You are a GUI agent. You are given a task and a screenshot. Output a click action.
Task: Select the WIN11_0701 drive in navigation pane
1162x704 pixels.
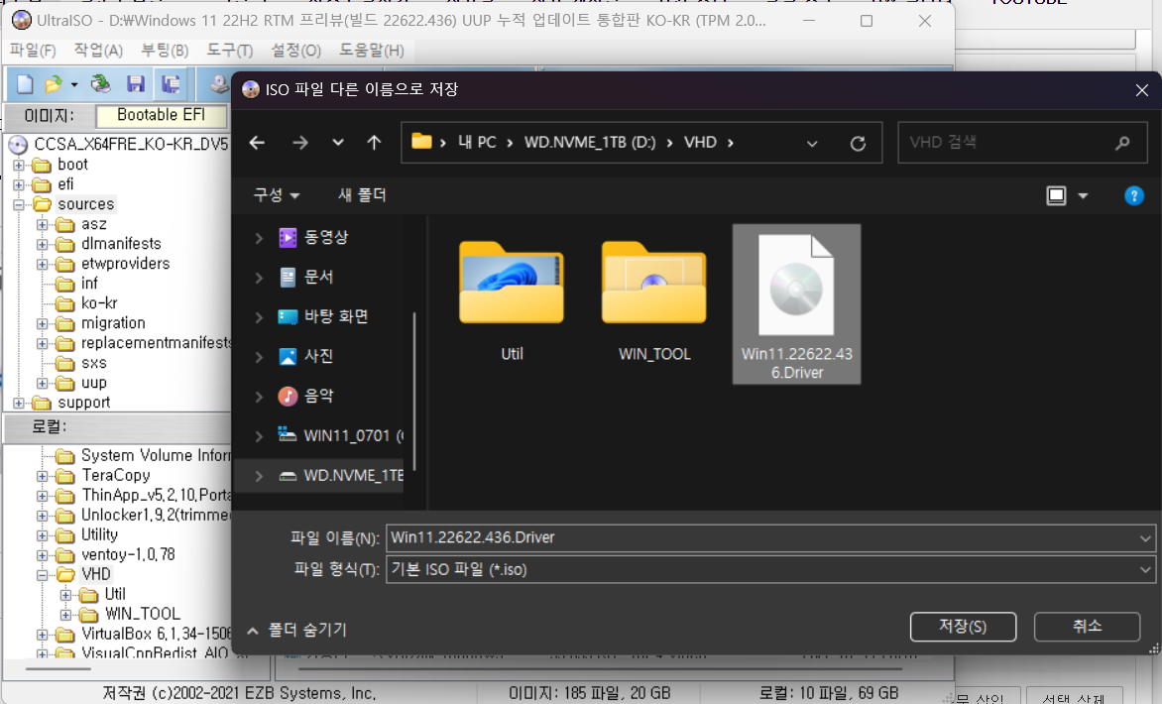click(340, 435)
